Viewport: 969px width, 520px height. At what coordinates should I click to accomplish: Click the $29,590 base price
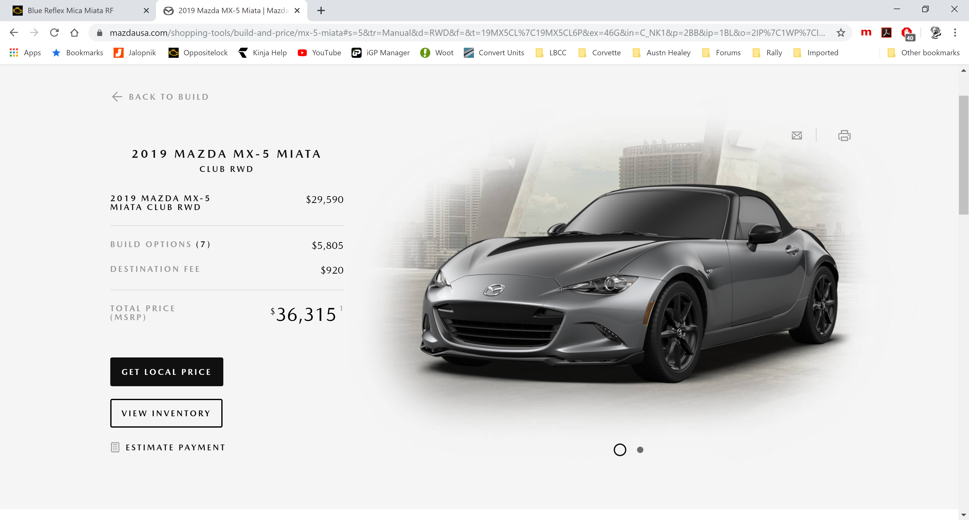pos(325,199)
